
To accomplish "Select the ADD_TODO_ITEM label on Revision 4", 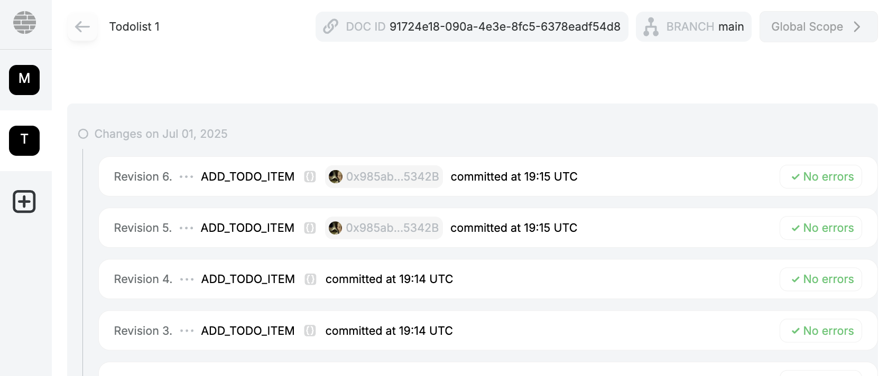I will pyautogui.click(x=248, y=279).
